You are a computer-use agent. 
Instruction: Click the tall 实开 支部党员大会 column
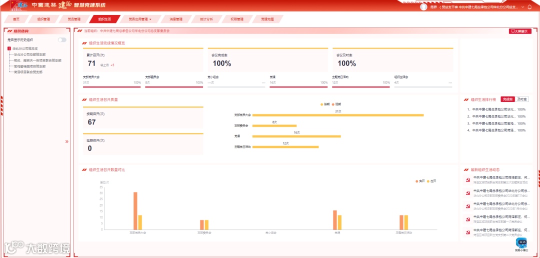click(x=135, y=211)
